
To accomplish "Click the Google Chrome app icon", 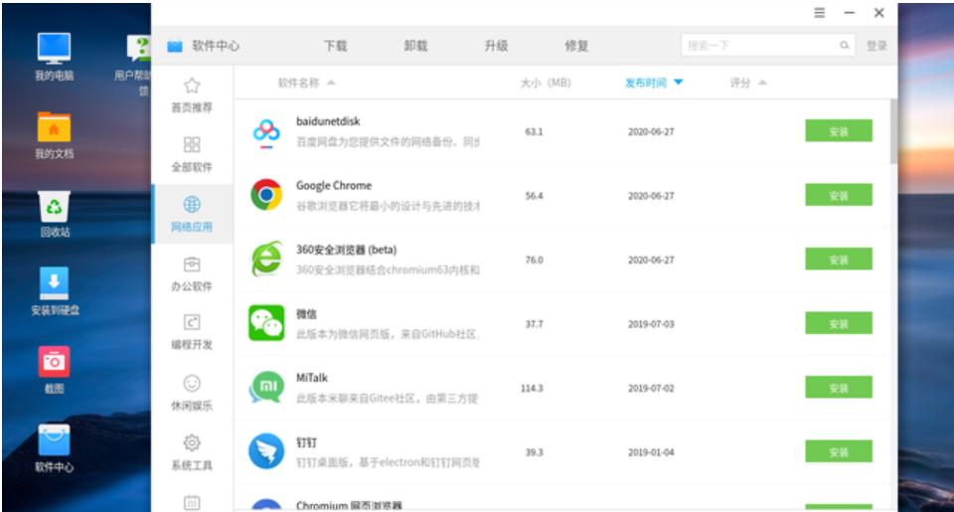I will click(x=266, y=195).
